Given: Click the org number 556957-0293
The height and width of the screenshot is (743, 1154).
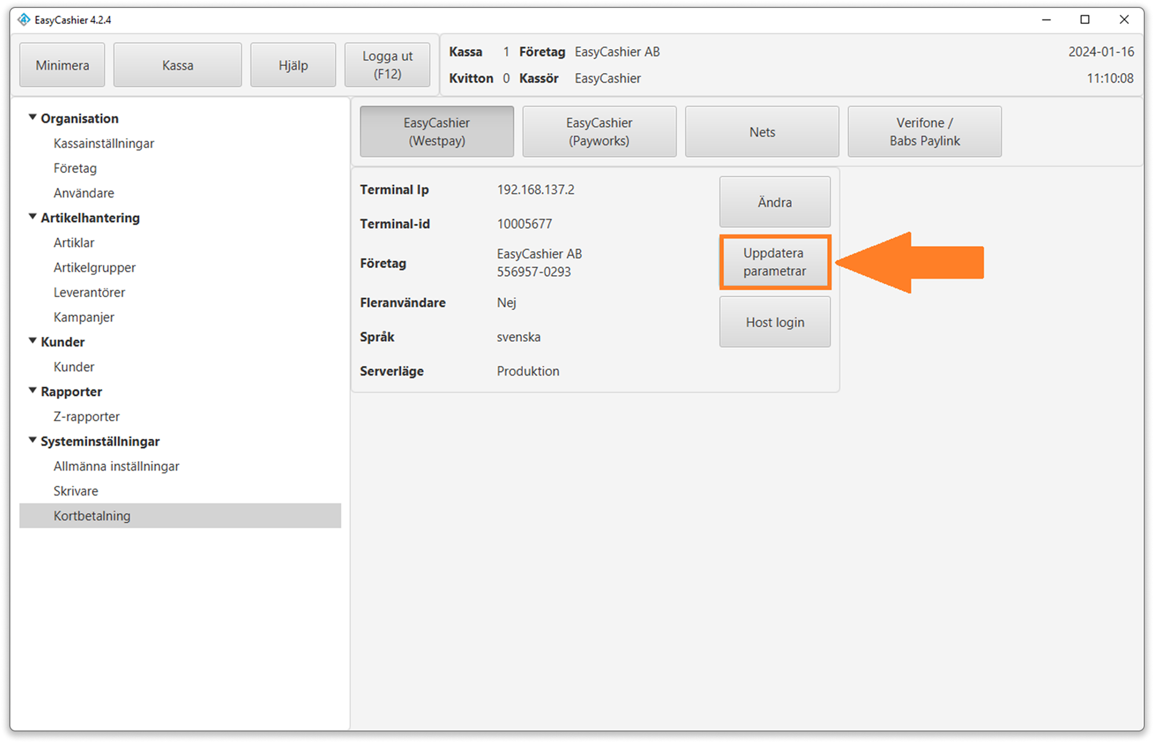Looking at the screenshot, I should coord(533,272).
